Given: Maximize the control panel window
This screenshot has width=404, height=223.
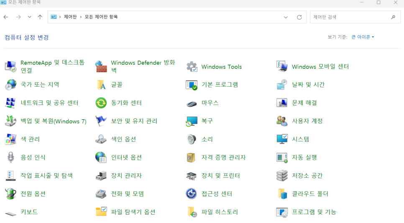Looking at the screenshot, I should coord(378,3).
